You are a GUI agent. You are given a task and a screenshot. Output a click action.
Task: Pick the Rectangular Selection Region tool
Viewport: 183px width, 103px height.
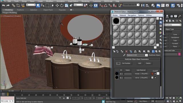point(47,5)
